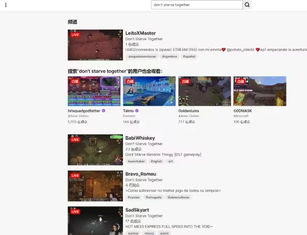This screenshot has height=235, width=307.
Task: Select the weird tag
Action: (164, 233)
